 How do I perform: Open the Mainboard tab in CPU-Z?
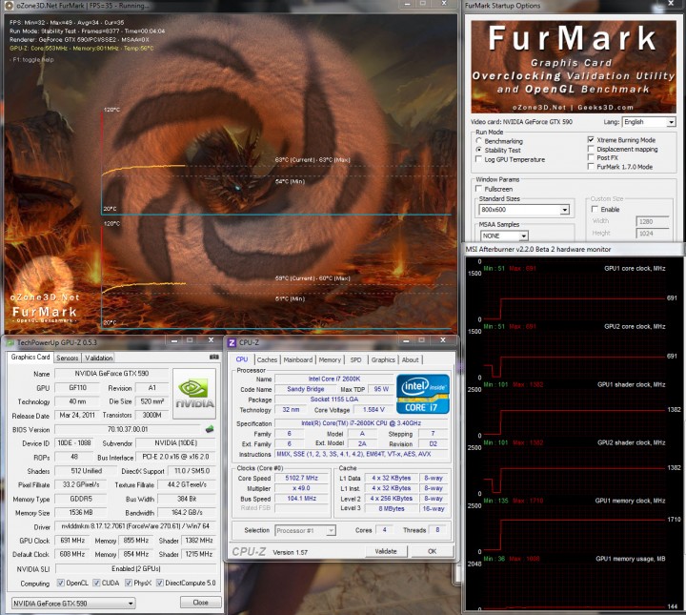pyautogui.click(x=298, y=359)
